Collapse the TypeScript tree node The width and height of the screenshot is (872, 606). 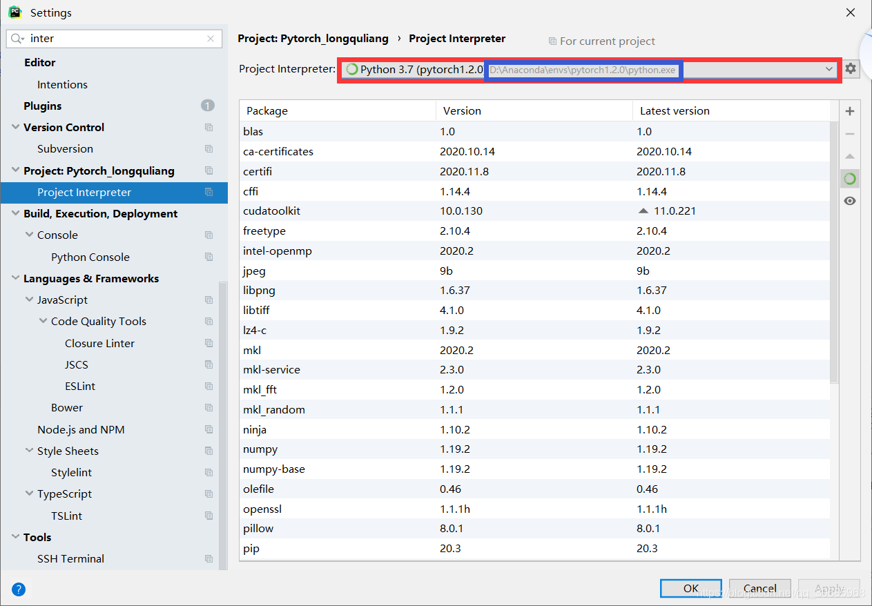click(29, 494)
